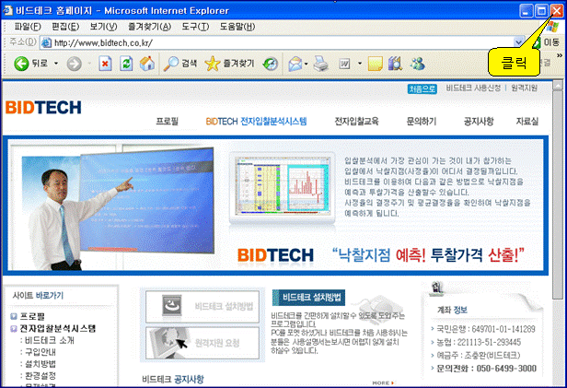567x388 pixels.
Task: Select sidebar 프로필 shortcut
Action: click(x=32, y=317)
